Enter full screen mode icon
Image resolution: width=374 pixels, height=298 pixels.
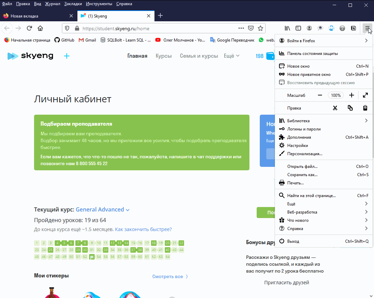pos(365,95)
